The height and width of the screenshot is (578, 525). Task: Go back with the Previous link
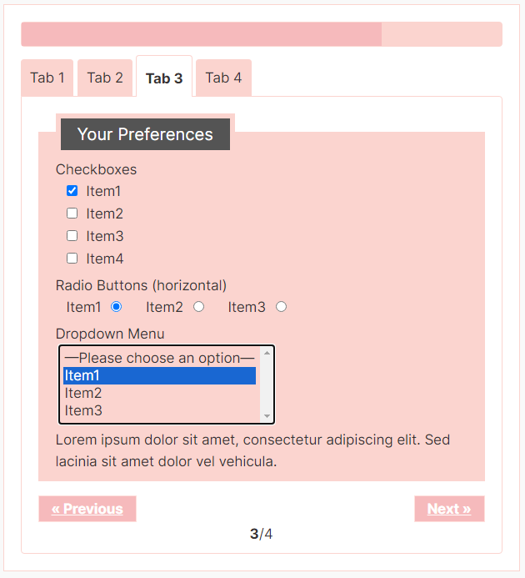(87, 509)
